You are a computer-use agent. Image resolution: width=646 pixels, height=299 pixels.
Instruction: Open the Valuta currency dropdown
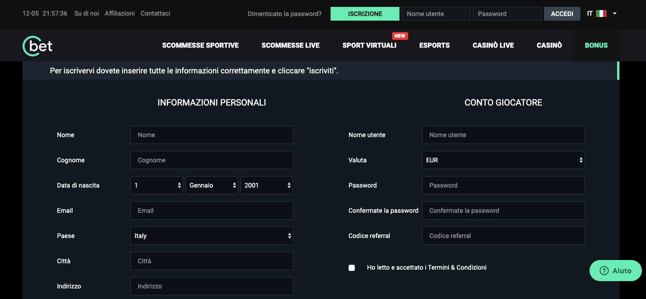pyautogui.click(x=503, y=160)
